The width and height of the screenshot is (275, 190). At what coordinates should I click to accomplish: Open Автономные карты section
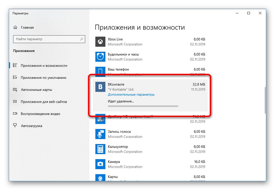point(37,89)
